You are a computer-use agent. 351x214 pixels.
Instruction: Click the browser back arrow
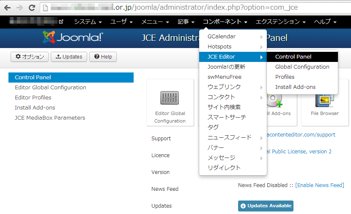(x=7, y=8)
